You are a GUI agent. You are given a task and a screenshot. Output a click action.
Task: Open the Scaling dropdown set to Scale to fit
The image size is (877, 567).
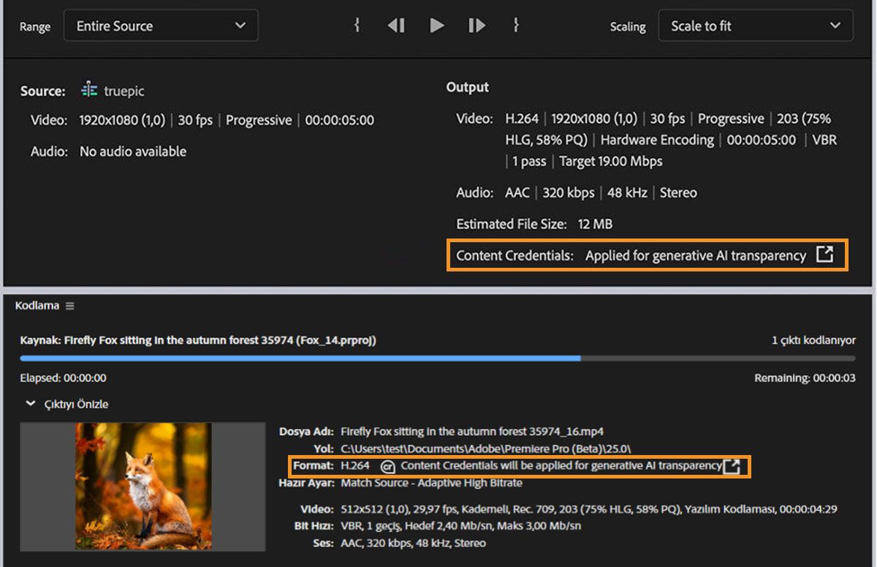point(756,26)
